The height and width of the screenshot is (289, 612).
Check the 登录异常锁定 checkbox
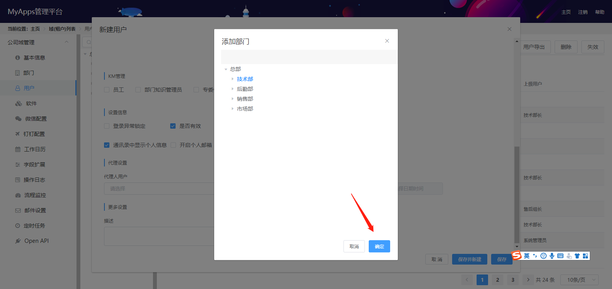(107, 126)
